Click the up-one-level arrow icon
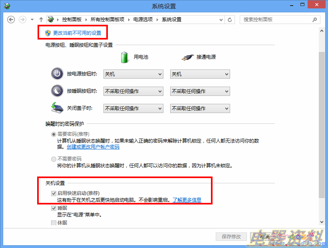 pos(41,20)
